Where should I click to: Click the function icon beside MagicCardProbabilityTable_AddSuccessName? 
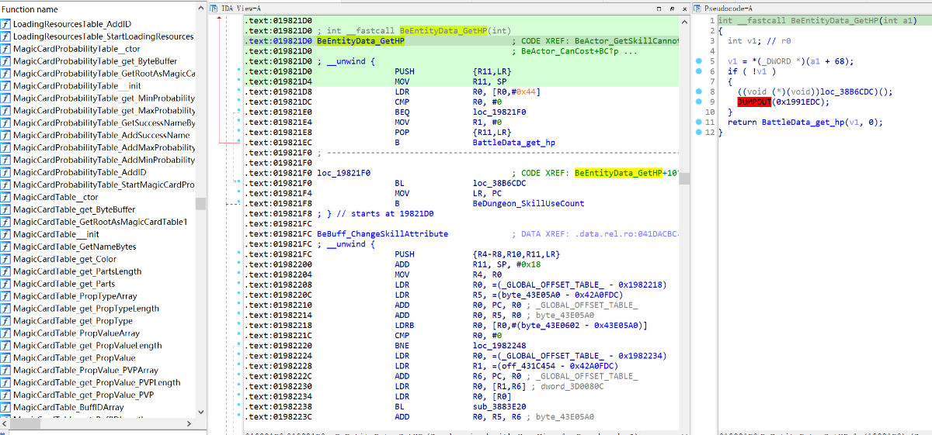click(x=5, y=136)
